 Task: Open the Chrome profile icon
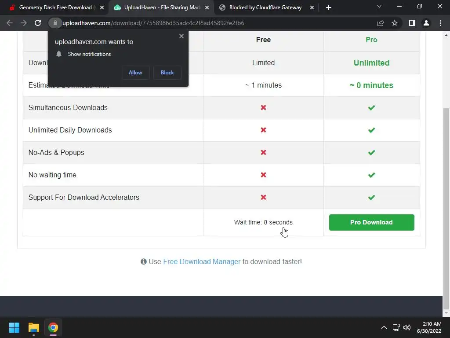pyautogui.click(x=426, y=23)
